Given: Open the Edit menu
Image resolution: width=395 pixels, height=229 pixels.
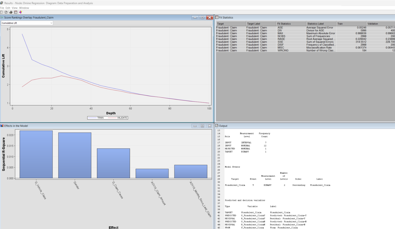Looking at the screenshot, I should click(8, 8).
